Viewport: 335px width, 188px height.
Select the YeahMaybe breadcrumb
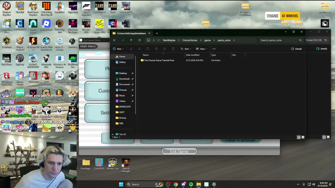(x=169, y=40)
